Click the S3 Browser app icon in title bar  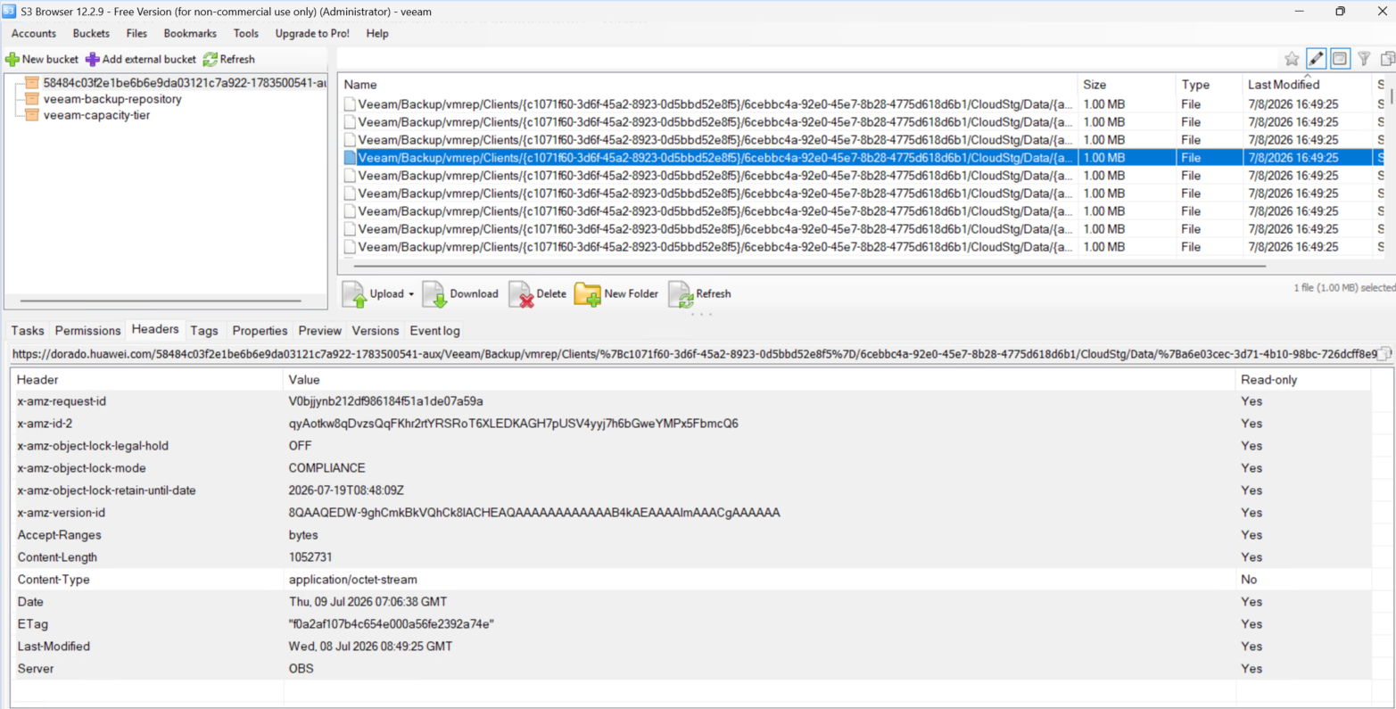click(x=9, y=11)
